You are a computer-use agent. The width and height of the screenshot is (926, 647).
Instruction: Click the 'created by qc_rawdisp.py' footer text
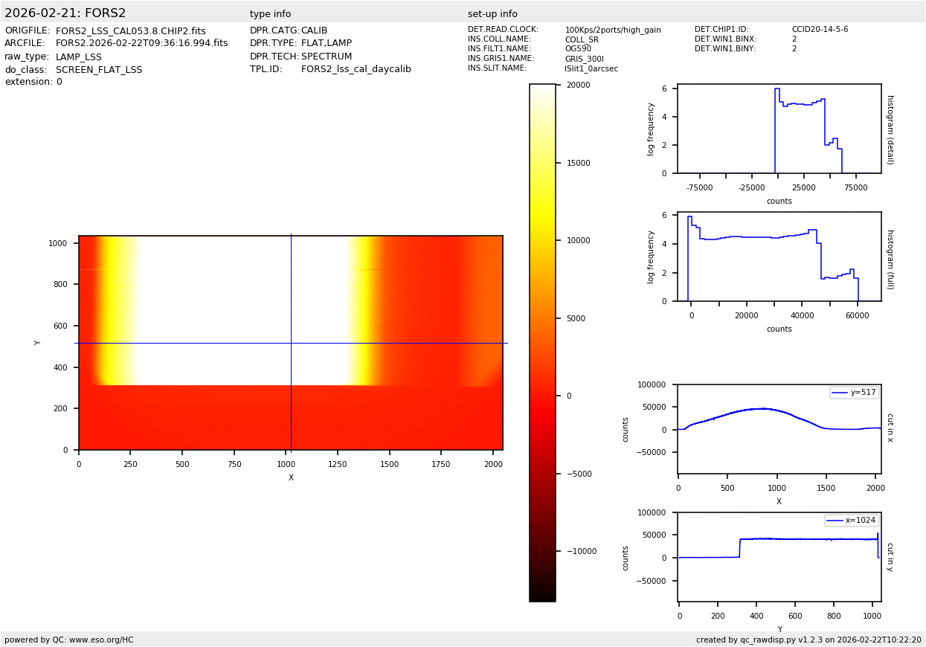[x=808, y=640]
